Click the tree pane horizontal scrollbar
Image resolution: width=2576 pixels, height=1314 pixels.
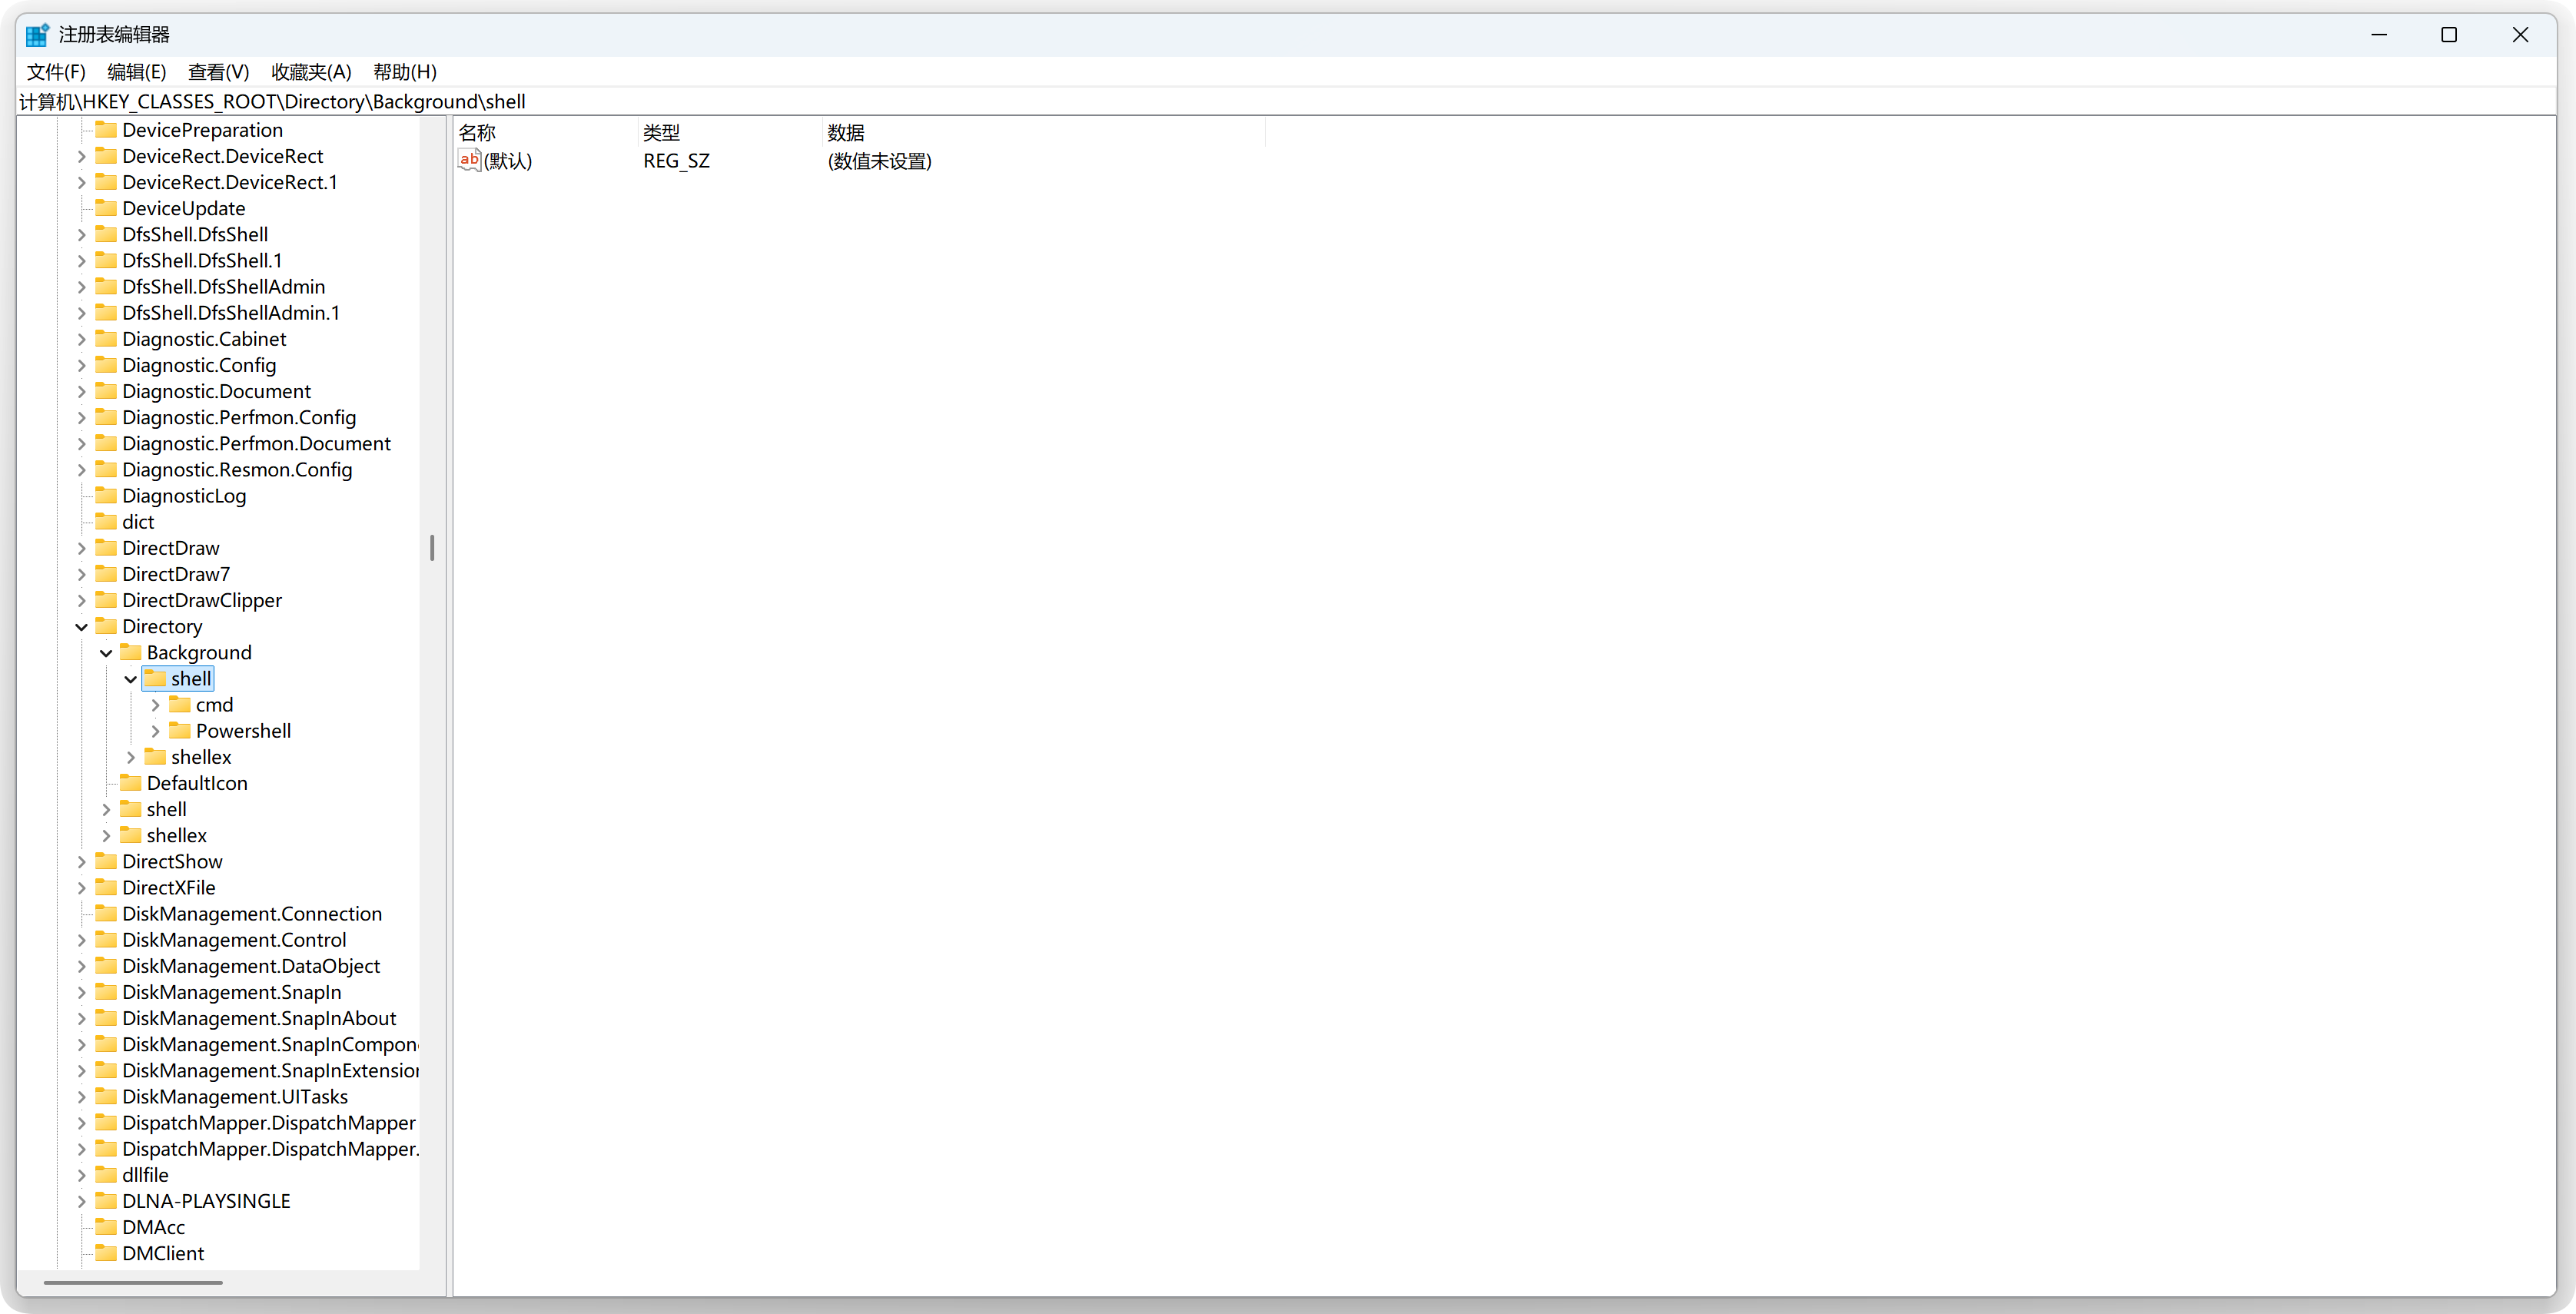(x=133, y=1282)
